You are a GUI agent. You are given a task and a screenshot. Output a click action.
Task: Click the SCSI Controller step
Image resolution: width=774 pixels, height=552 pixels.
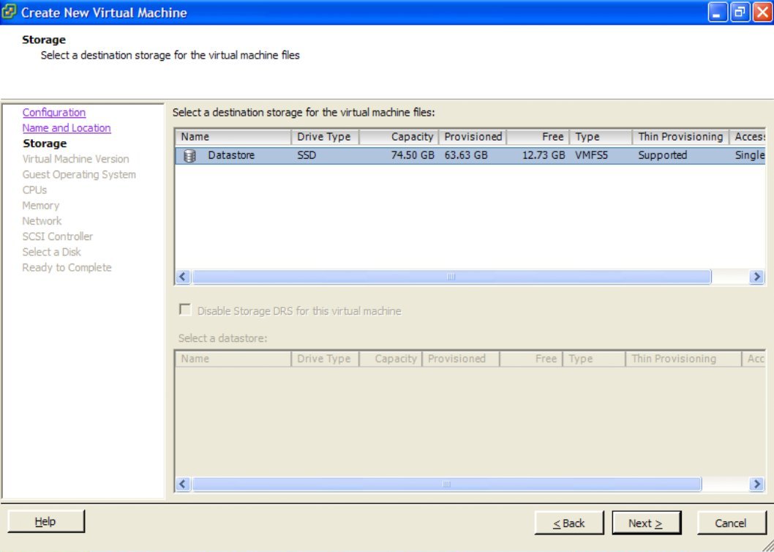[x=57, y=236]
